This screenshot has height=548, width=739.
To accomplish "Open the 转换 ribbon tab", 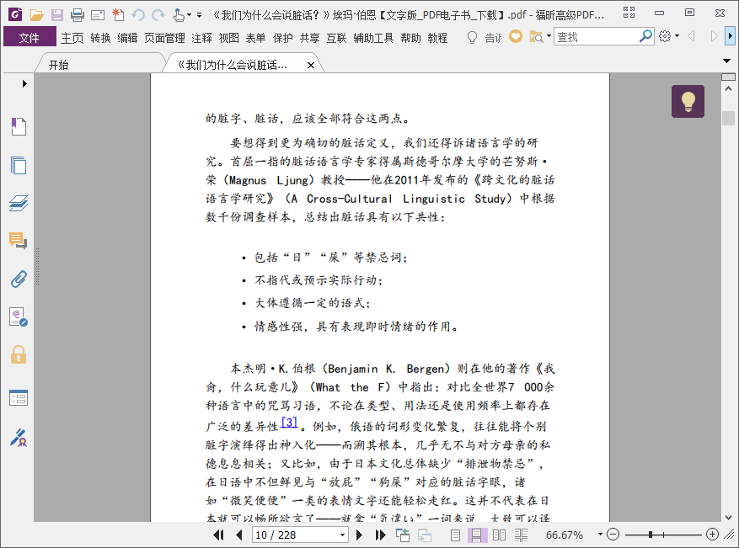I will [100, 38].
